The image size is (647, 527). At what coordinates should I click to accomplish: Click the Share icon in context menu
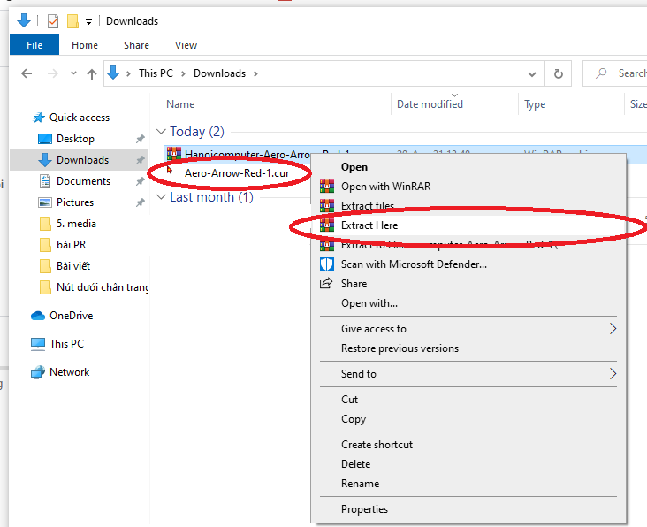[327, 284]
